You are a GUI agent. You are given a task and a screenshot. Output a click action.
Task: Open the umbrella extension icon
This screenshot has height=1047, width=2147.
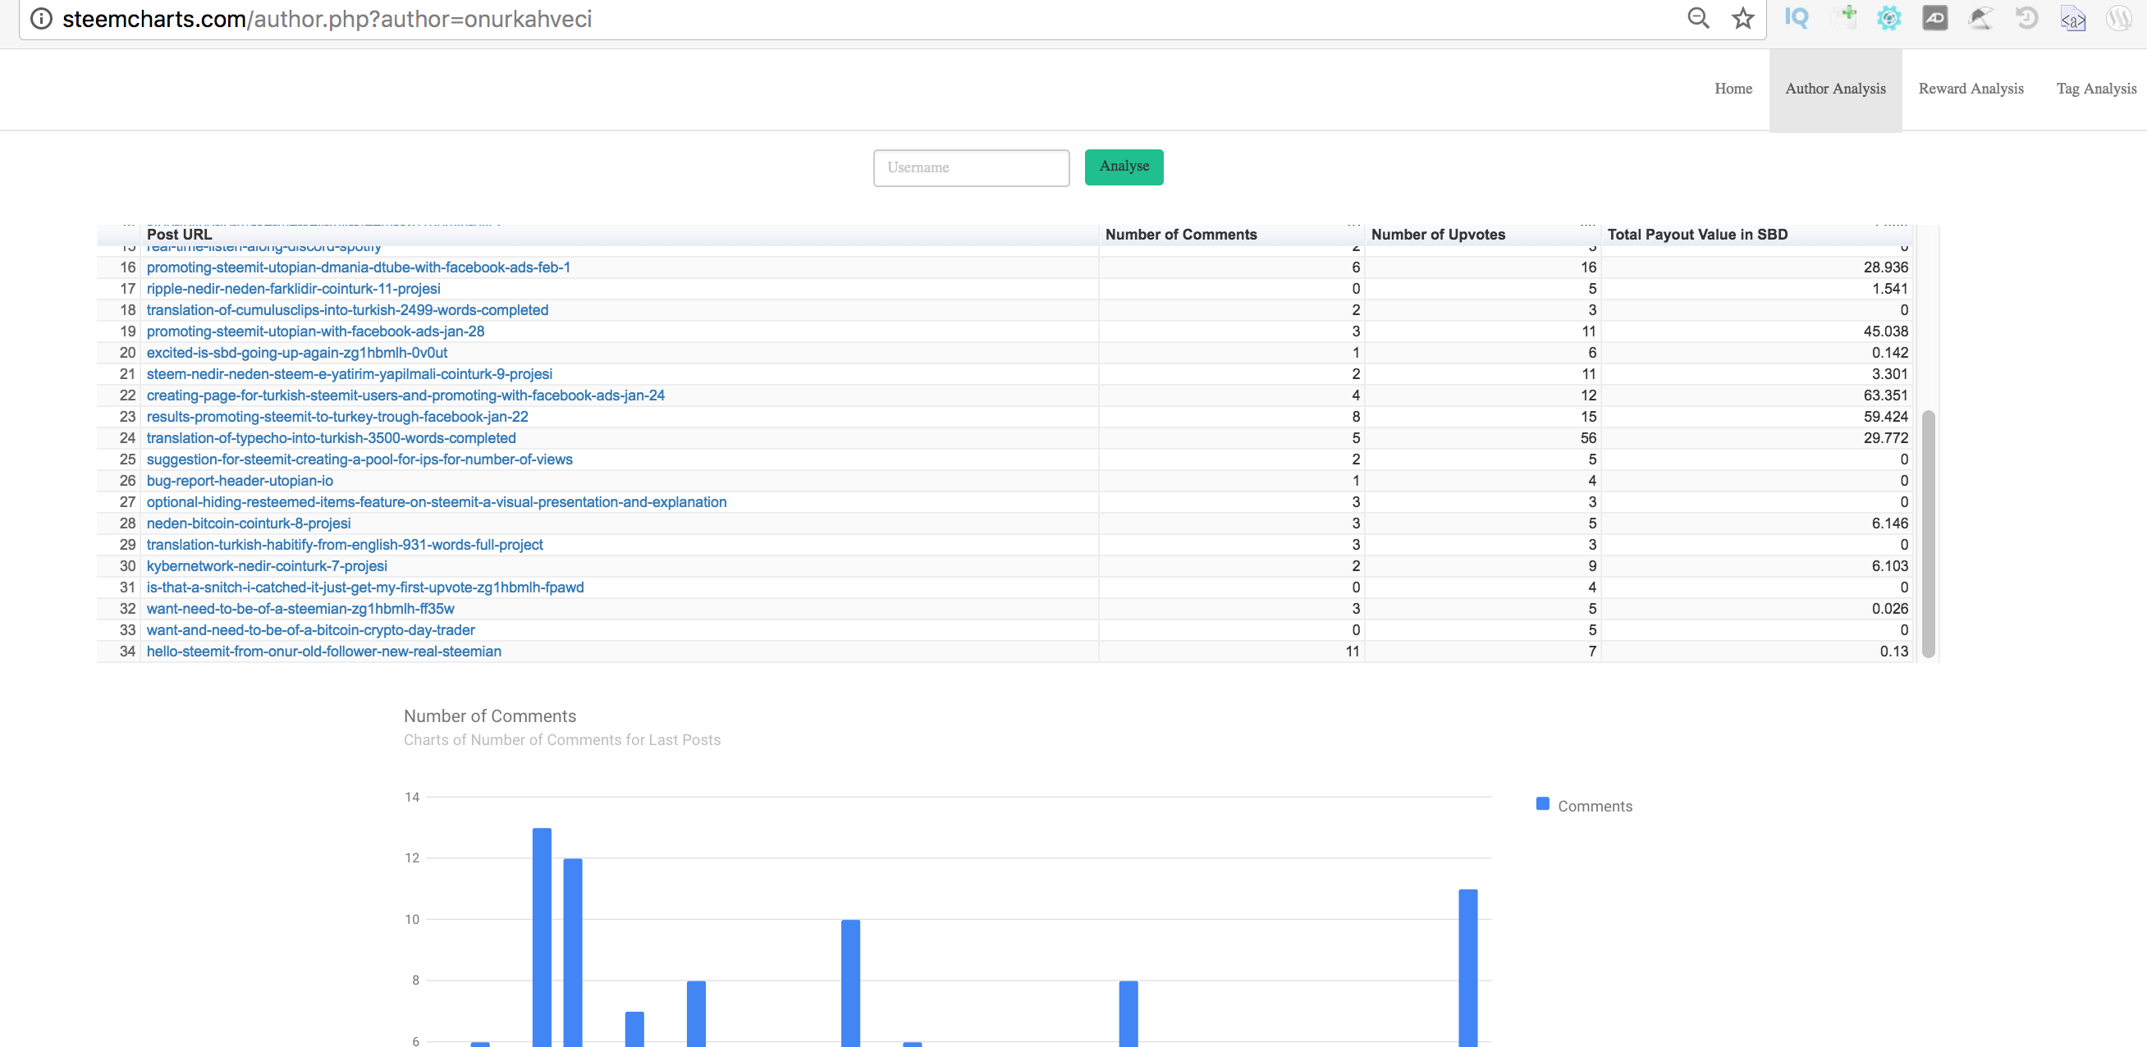pyautogui.click(x=1980, y=18)
